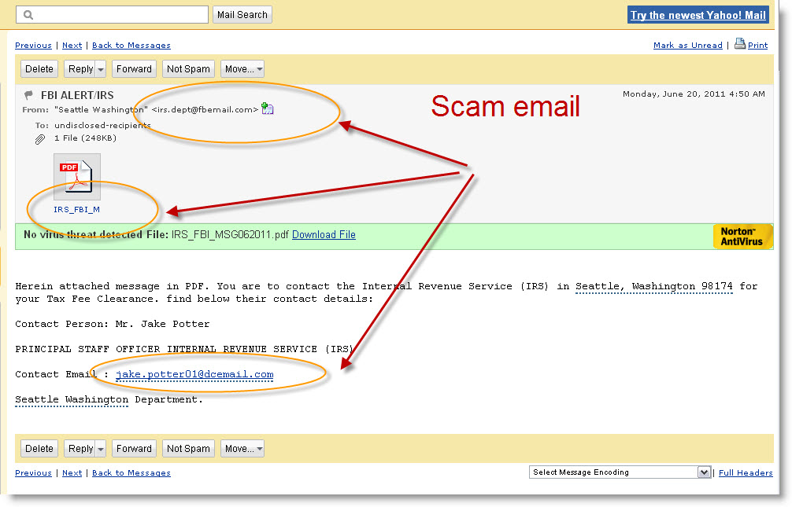This screenshot has width=792, height=507.
Task: Click the top Forward button
Action: pos(134,69)
